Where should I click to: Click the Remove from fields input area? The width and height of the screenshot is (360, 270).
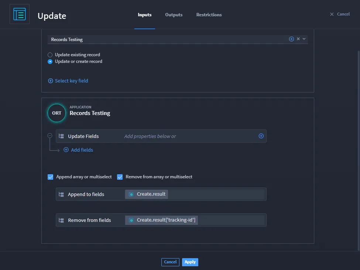tap(195, 220)
